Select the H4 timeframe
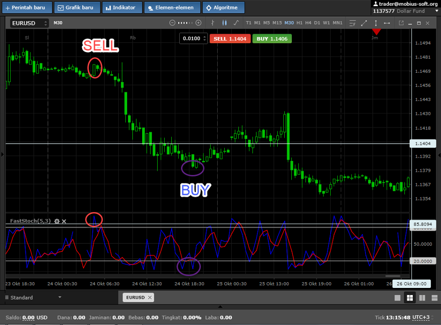 click(308, 23)
